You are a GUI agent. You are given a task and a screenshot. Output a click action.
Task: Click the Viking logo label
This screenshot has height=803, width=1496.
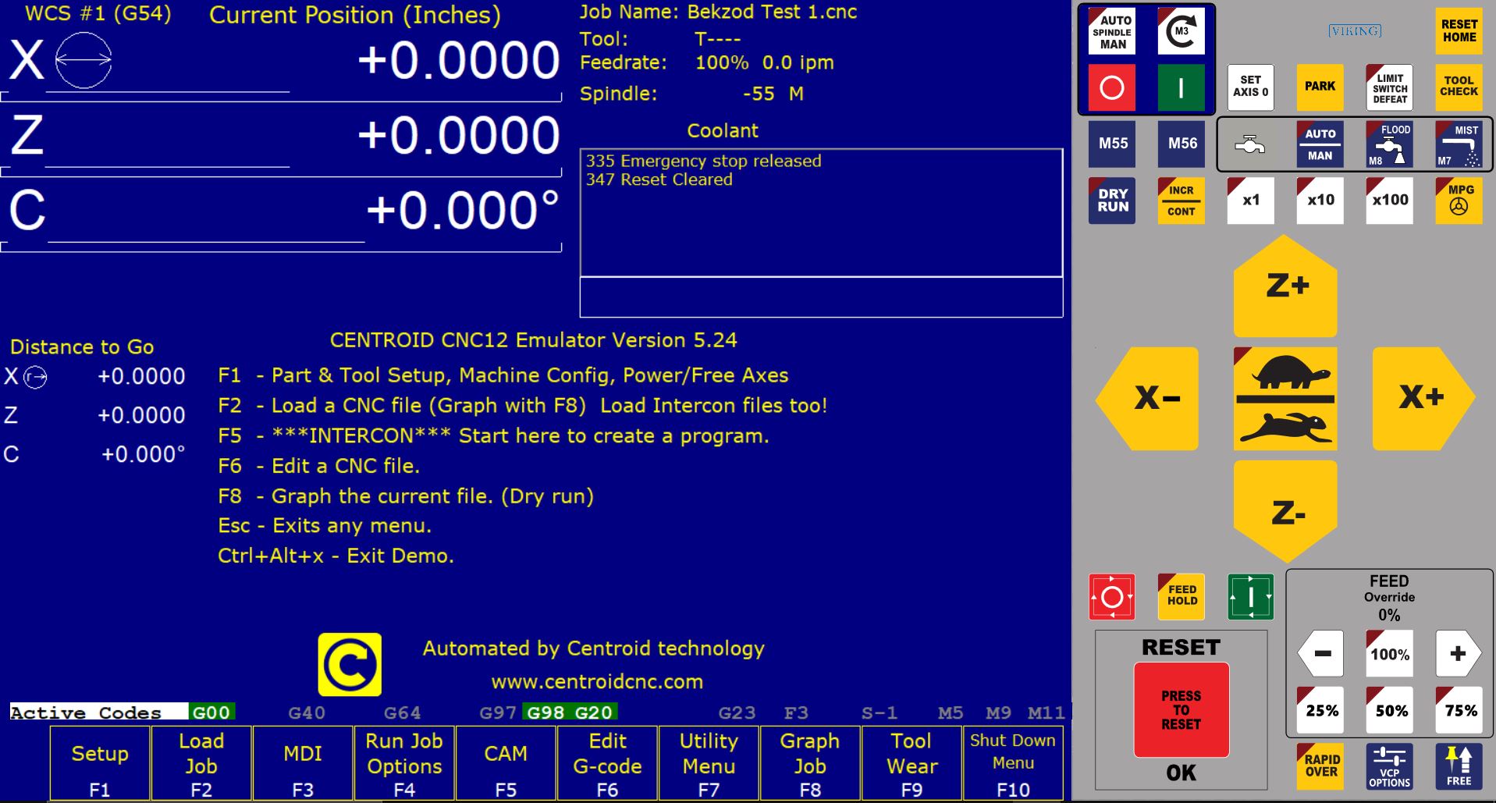coord(1355,30)
